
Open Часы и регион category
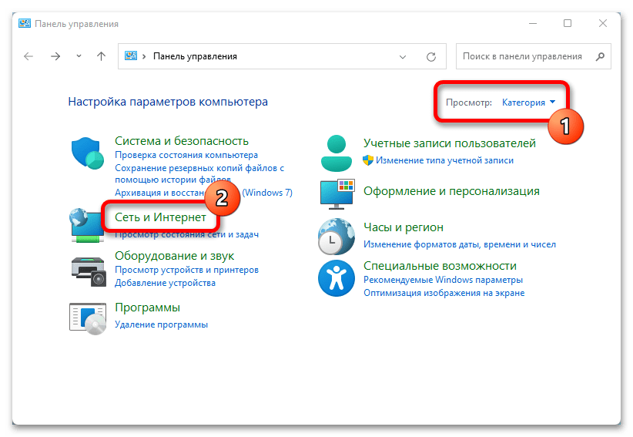tap(404, 227)
